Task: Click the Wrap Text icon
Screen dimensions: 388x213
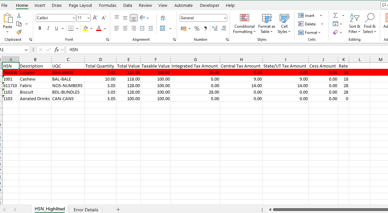Action: coord(163,18)
